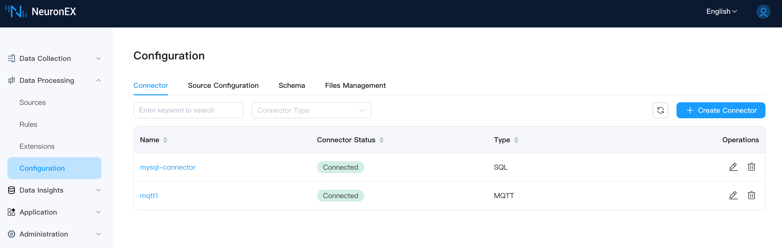The image size is (782, 248).
Task: Open the Connector Type dropdown
Action: click(x=311, y=110)
